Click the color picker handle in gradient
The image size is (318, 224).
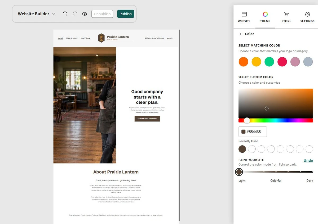click(x=267, y=109)
